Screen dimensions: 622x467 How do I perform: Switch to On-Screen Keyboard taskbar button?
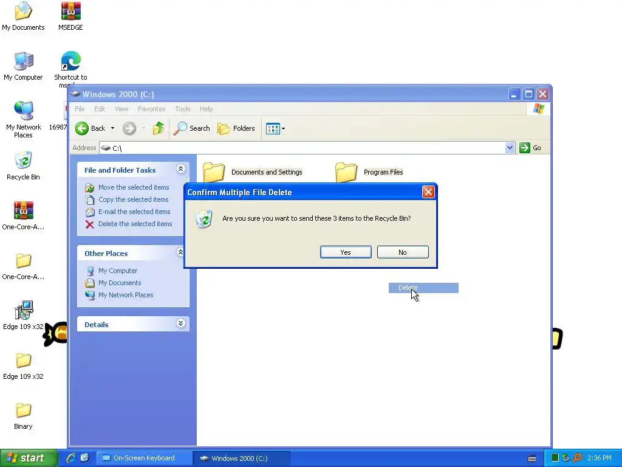(x=144, y=458)
